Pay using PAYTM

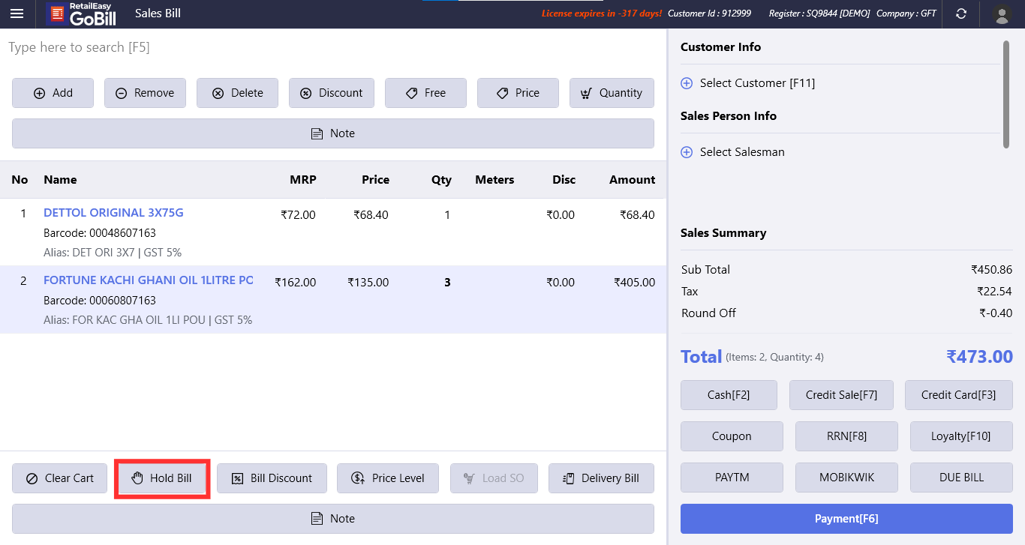pyautogui.click(x=732, y=478)
